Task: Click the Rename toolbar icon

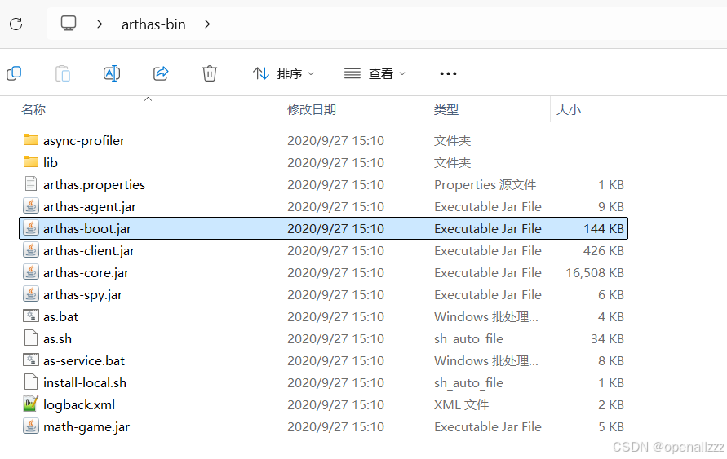Action: pos(112,73)
